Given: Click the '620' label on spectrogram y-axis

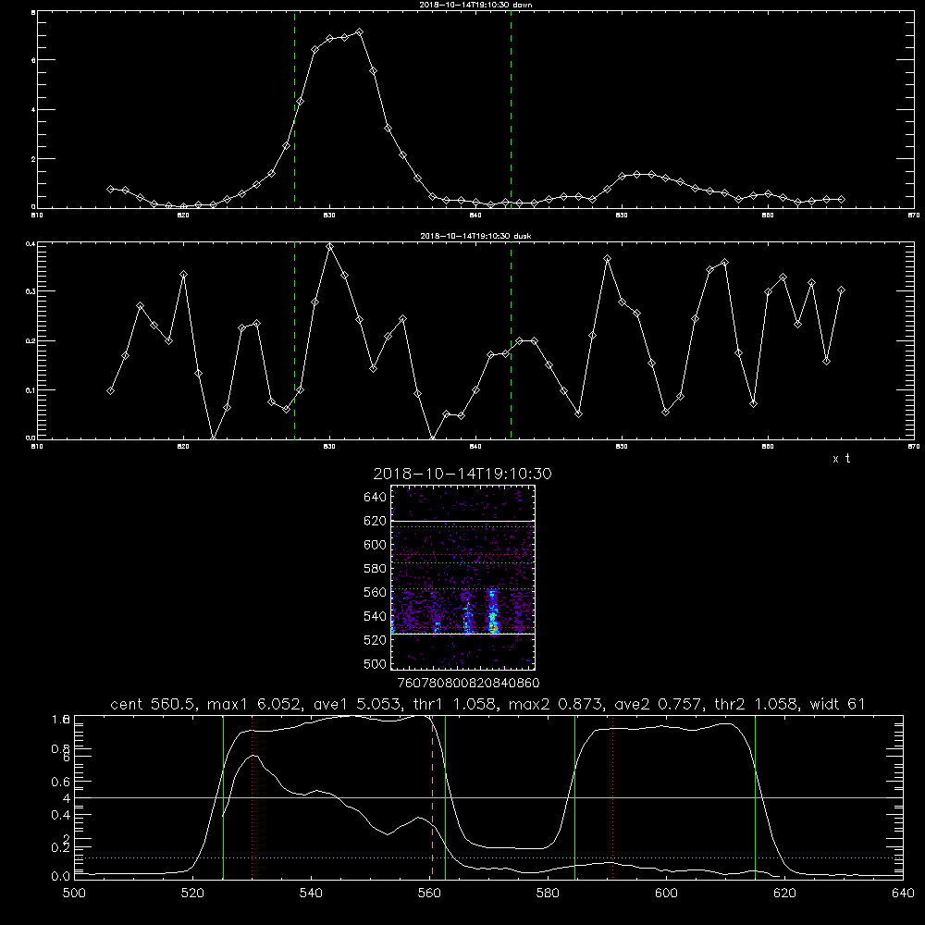Looking at the screenshot, I should 376,521.
